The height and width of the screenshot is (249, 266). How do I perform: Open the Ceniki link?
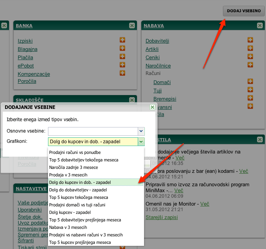(x=153, y=58)
